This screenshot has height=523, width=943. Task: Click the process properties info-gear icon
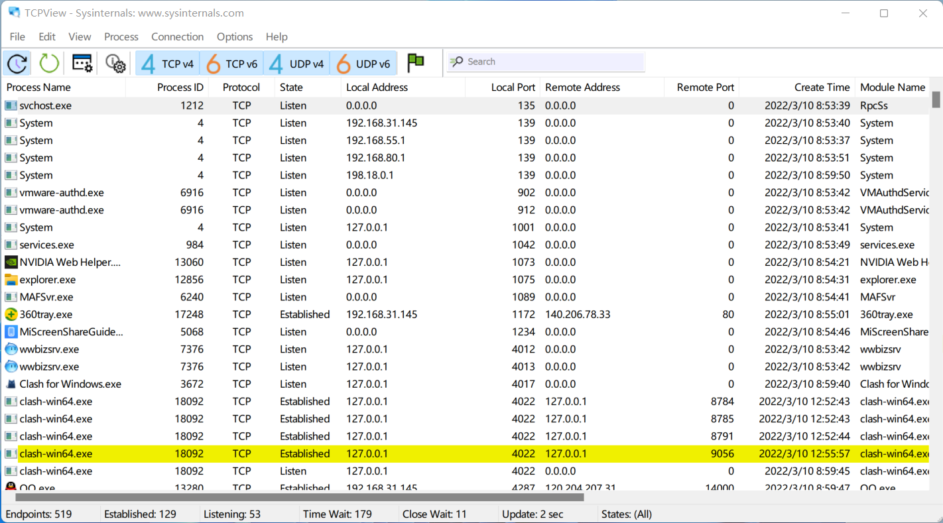click(115, 64)
